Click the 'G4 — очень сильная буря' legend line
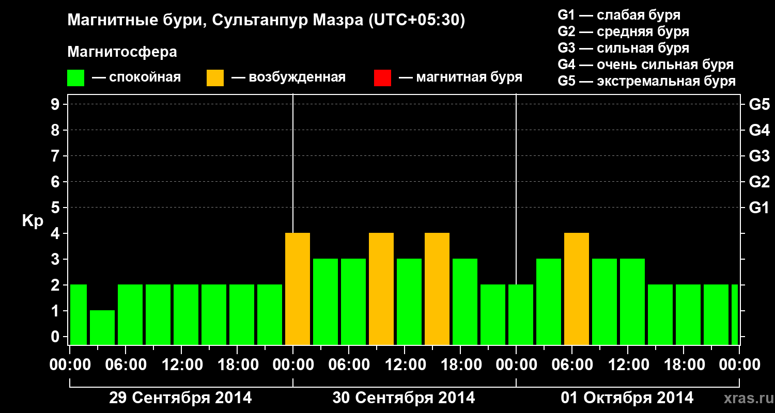This screenshot has height=413, width=775. tap(645, 65)
